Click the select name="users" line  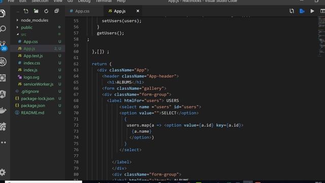[160, 107]
